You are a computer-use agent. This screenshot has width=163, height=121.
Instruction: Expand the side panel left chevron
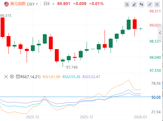[x=160, y=33]
